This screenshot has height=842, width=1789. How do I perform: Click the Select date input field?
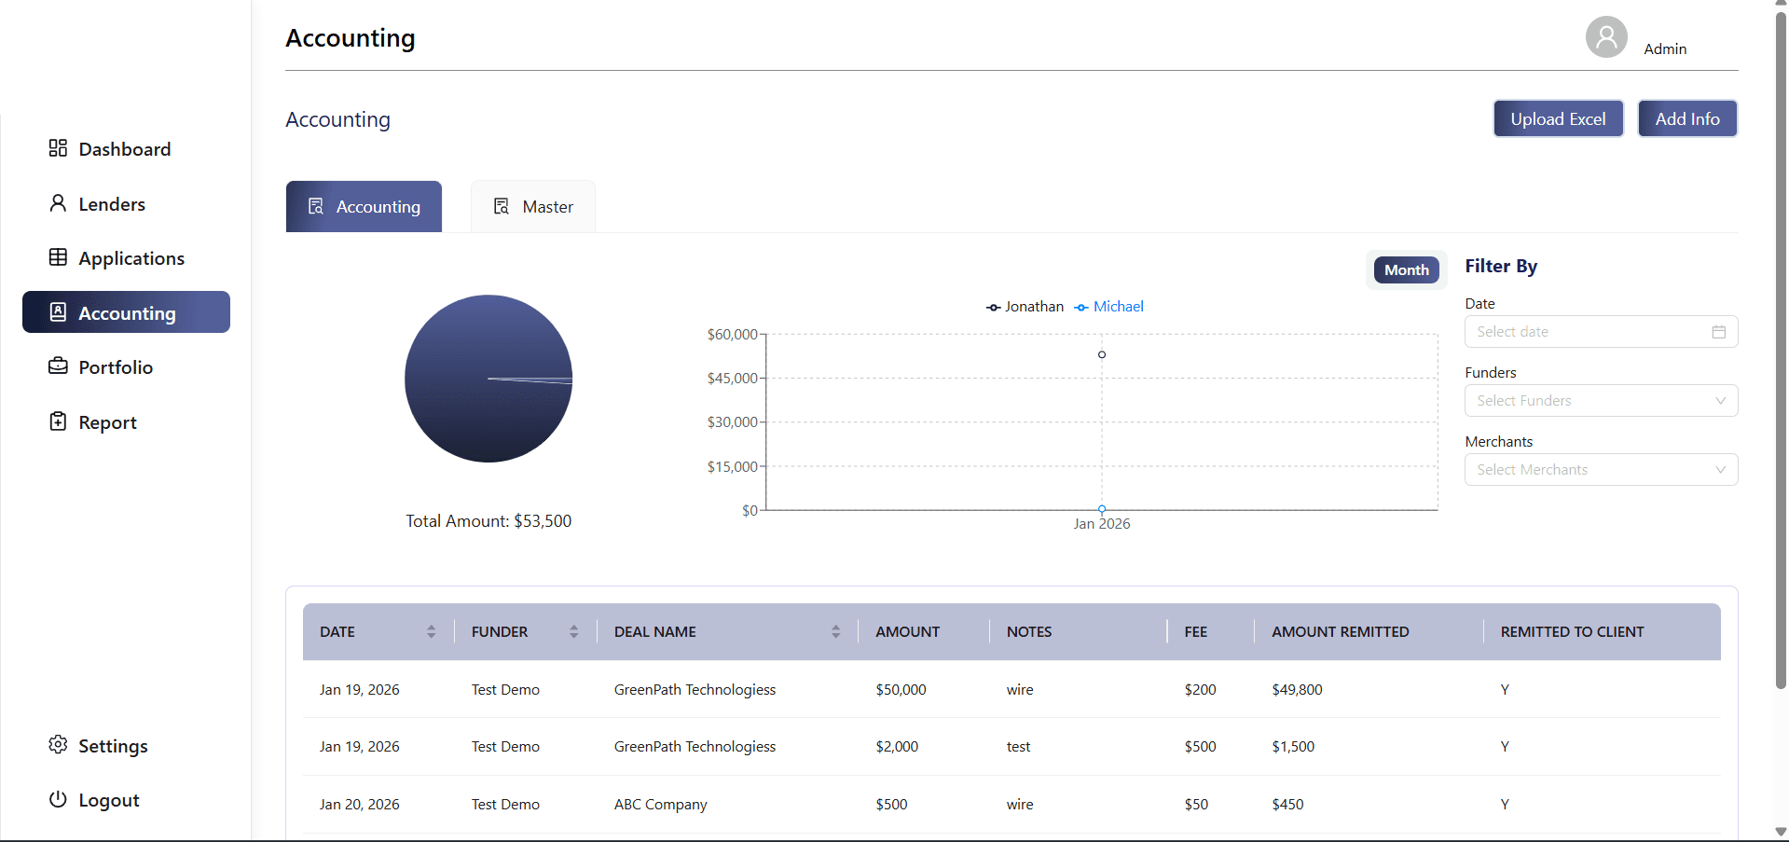click(x=1601, y=332)
